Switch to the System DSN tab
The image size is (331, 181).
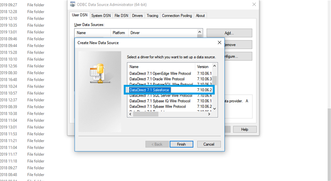tap(101, 16)
